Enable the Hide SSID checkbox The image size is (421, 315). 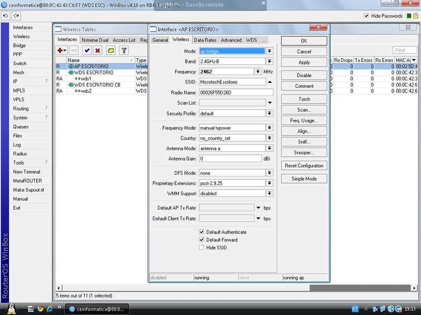pos(202,248)
